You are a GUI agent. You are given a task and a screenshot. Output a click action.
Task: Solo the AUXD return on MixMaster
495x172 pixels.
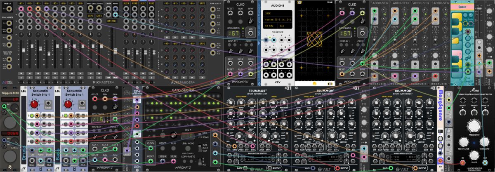153,77
